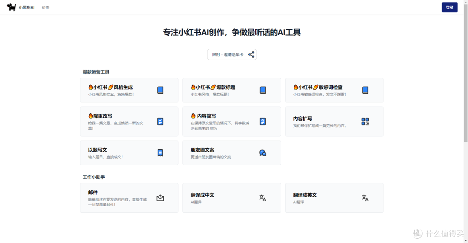
Task: Click the mail icon on 邮件 card
Action: point(160,198)
